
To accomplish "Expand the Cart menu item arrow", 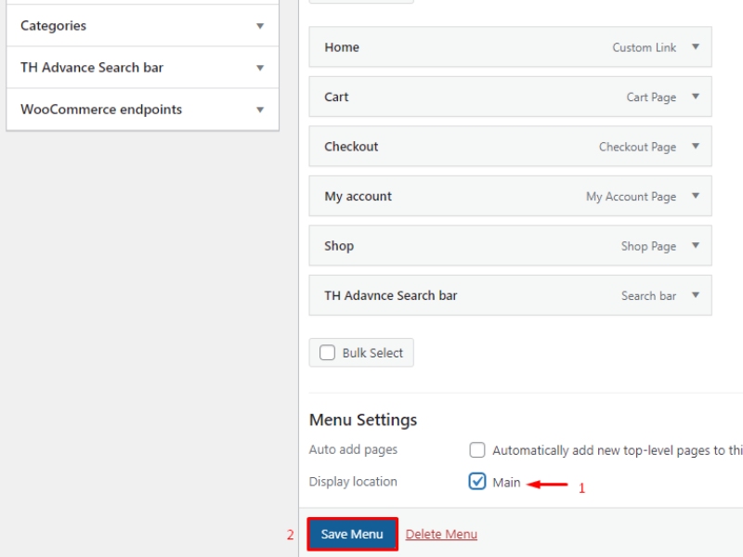I will 696,97.
